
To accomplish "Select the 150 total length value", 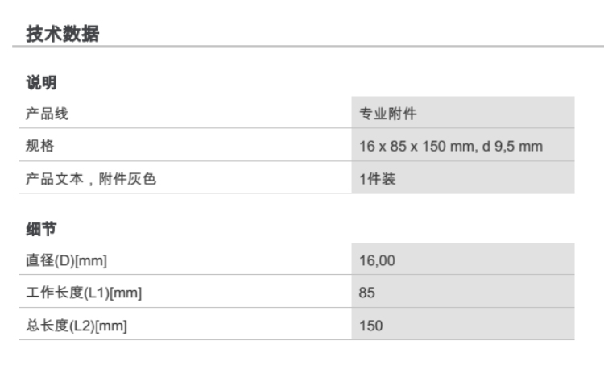I will tap(370, 326).
